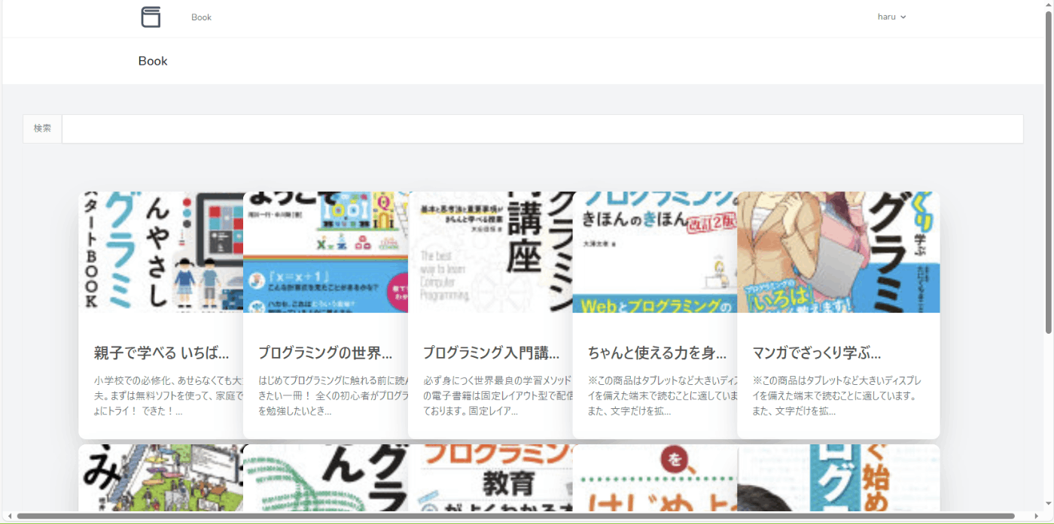Select title マンガでざっくり学ぶ...
Image resolution: width=1054 pixels, height=524 pixels.
pyautogui.click(x=817, y=353)
